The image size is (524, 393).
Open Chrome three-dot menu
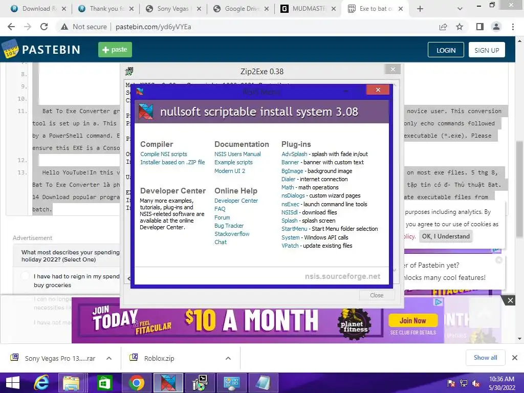pyautogui.click(x=513, y=27)
